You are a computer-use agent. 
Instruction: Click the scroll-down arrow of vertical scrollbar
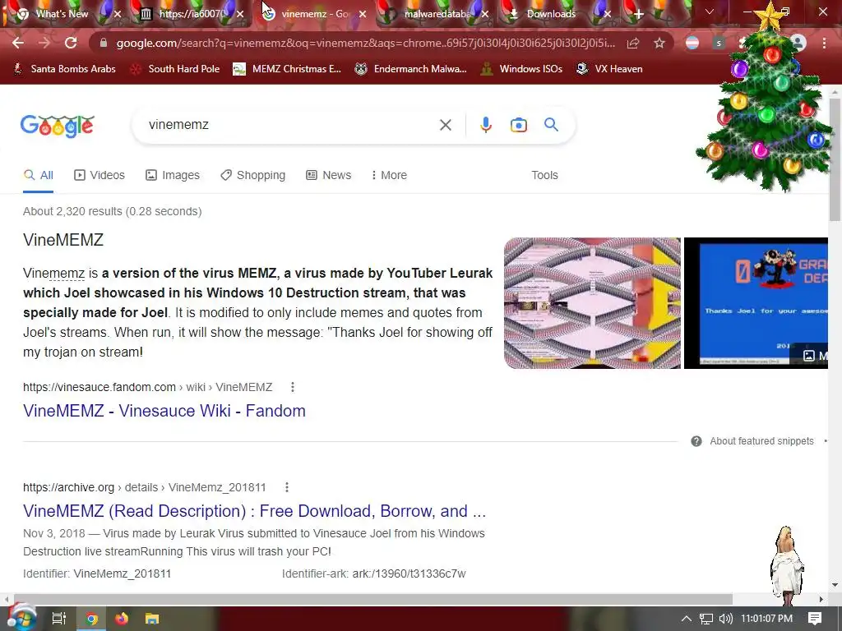(x=835, y=585)
